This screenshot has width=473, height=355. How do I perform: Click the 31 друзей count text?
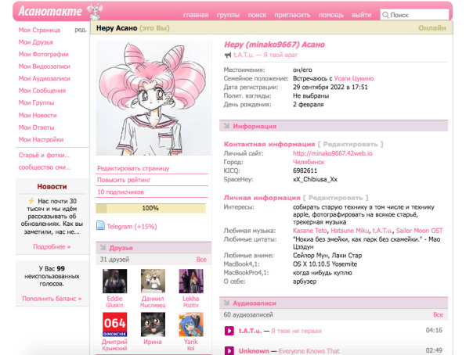point(114,260)
